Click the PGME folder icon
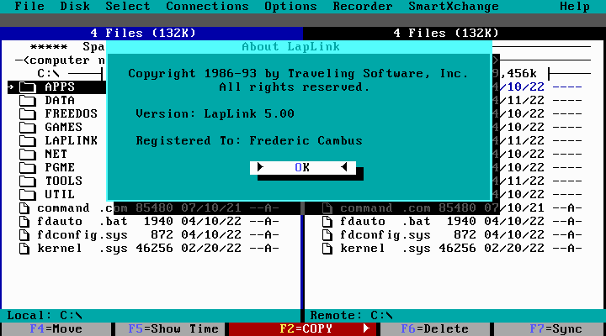The width and height of the screenshot is (606, 336). pos(28,168)
